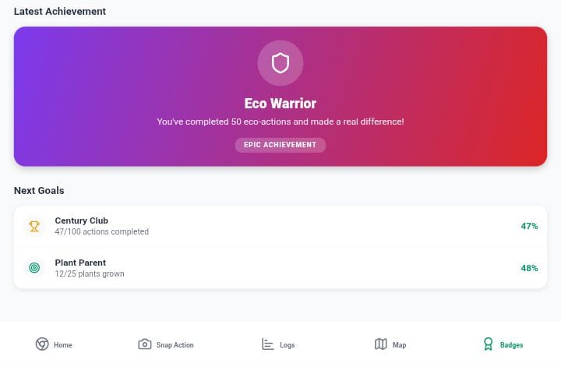
Task: Click the Badges ribbon icon
Action: click(x=488, y=344)
